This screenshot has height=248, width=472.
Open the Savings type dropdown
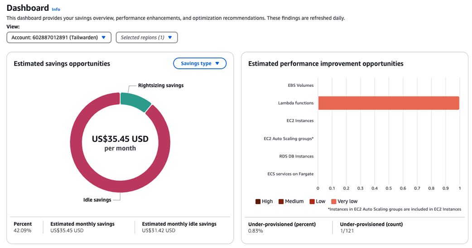200,64
